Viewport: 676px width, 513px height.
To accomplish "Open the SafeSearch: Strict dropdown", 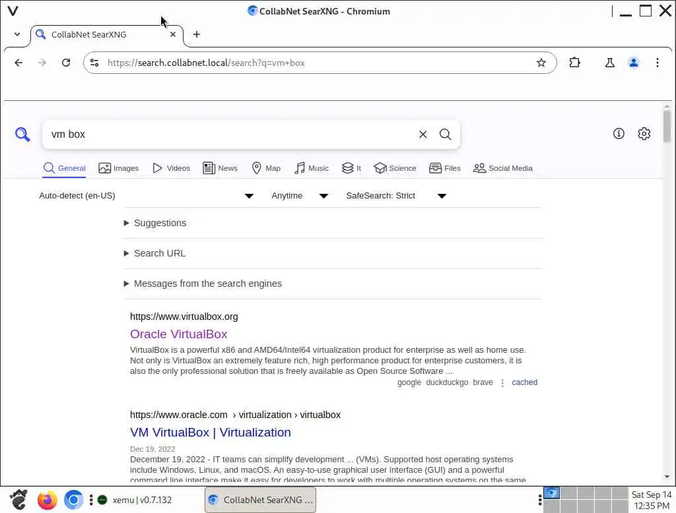I will [396, 196].
